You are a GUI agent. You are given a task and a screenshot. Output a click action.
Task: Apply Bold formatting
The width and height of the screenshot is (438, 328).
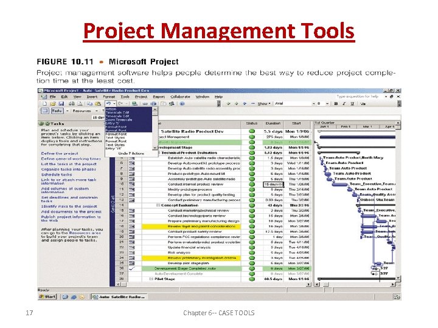pyautogui.click(x=336, y=104)
